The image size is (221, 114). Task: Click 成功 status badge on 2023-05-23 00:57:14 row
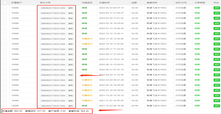point(217,8)
